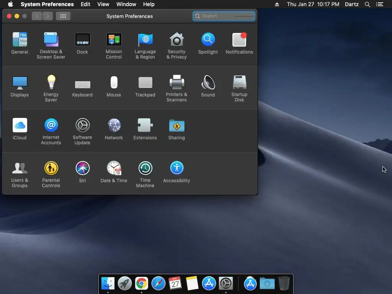Open the Trash in the Dock
392x294 pixels.
point(284,284)
